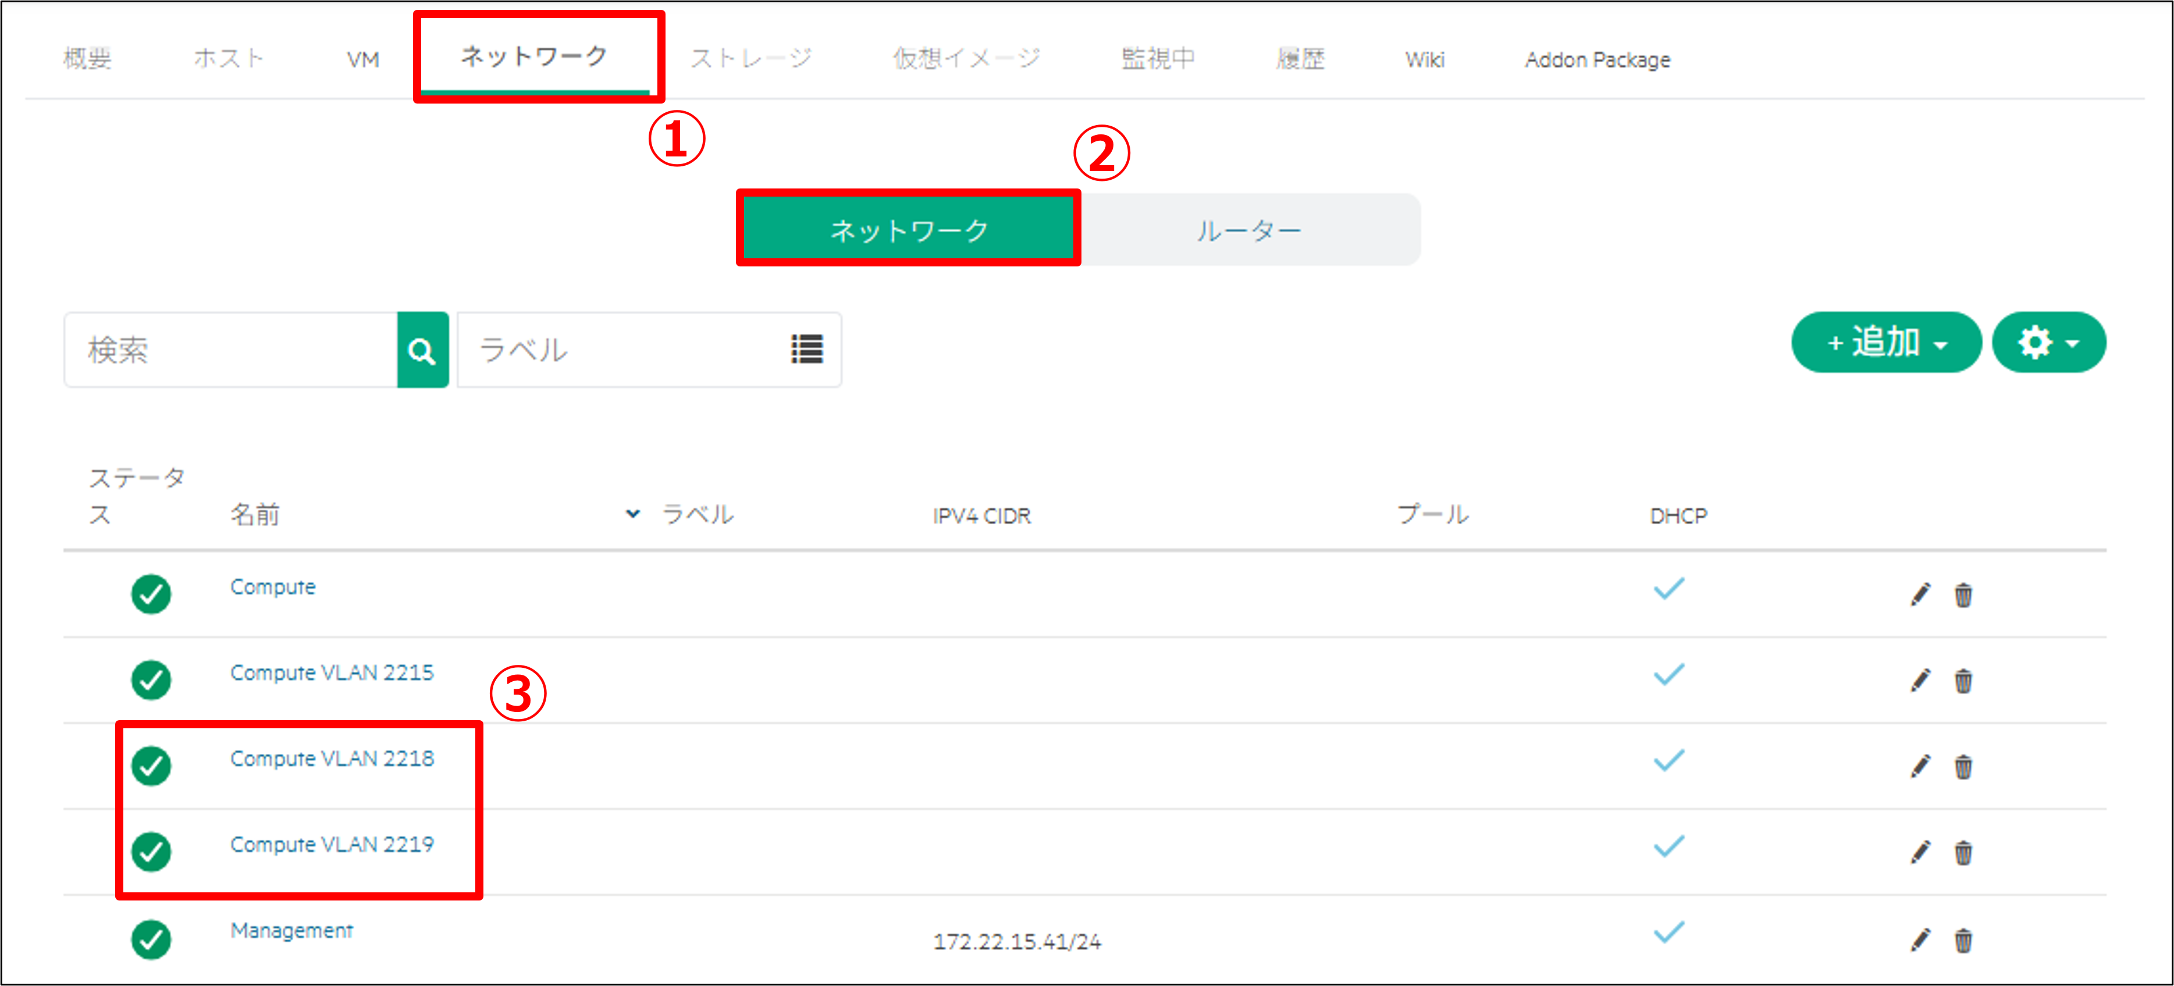
Task: Click pencil icon for Compute VLAN 2218
Action: (1920, 767)
